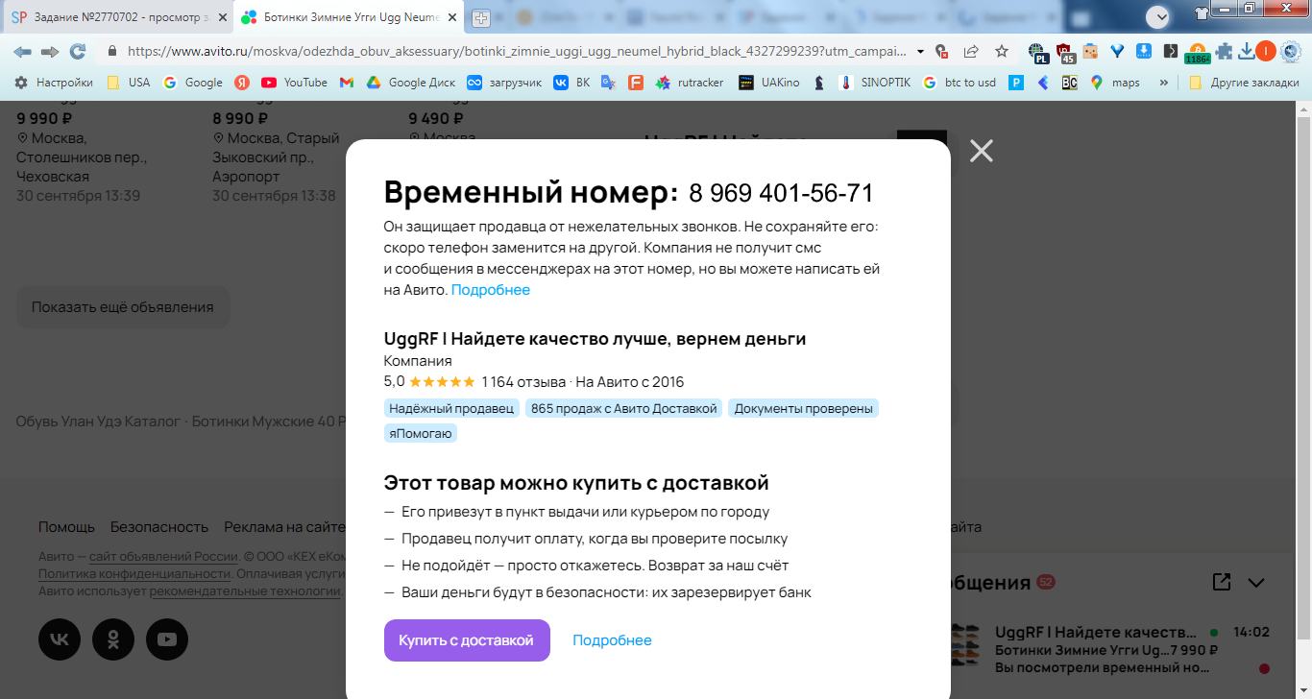Open the Google Диск bookmark
This screenshot has width=1312, height=699.
click(410, 83)
